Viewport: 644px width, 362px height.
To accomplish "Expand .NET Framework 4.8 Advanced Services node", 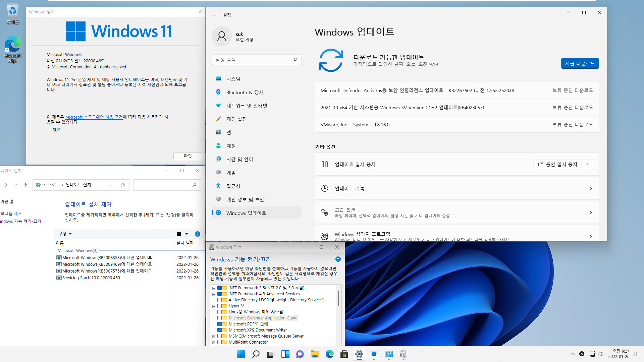I will tap(214, 294).
